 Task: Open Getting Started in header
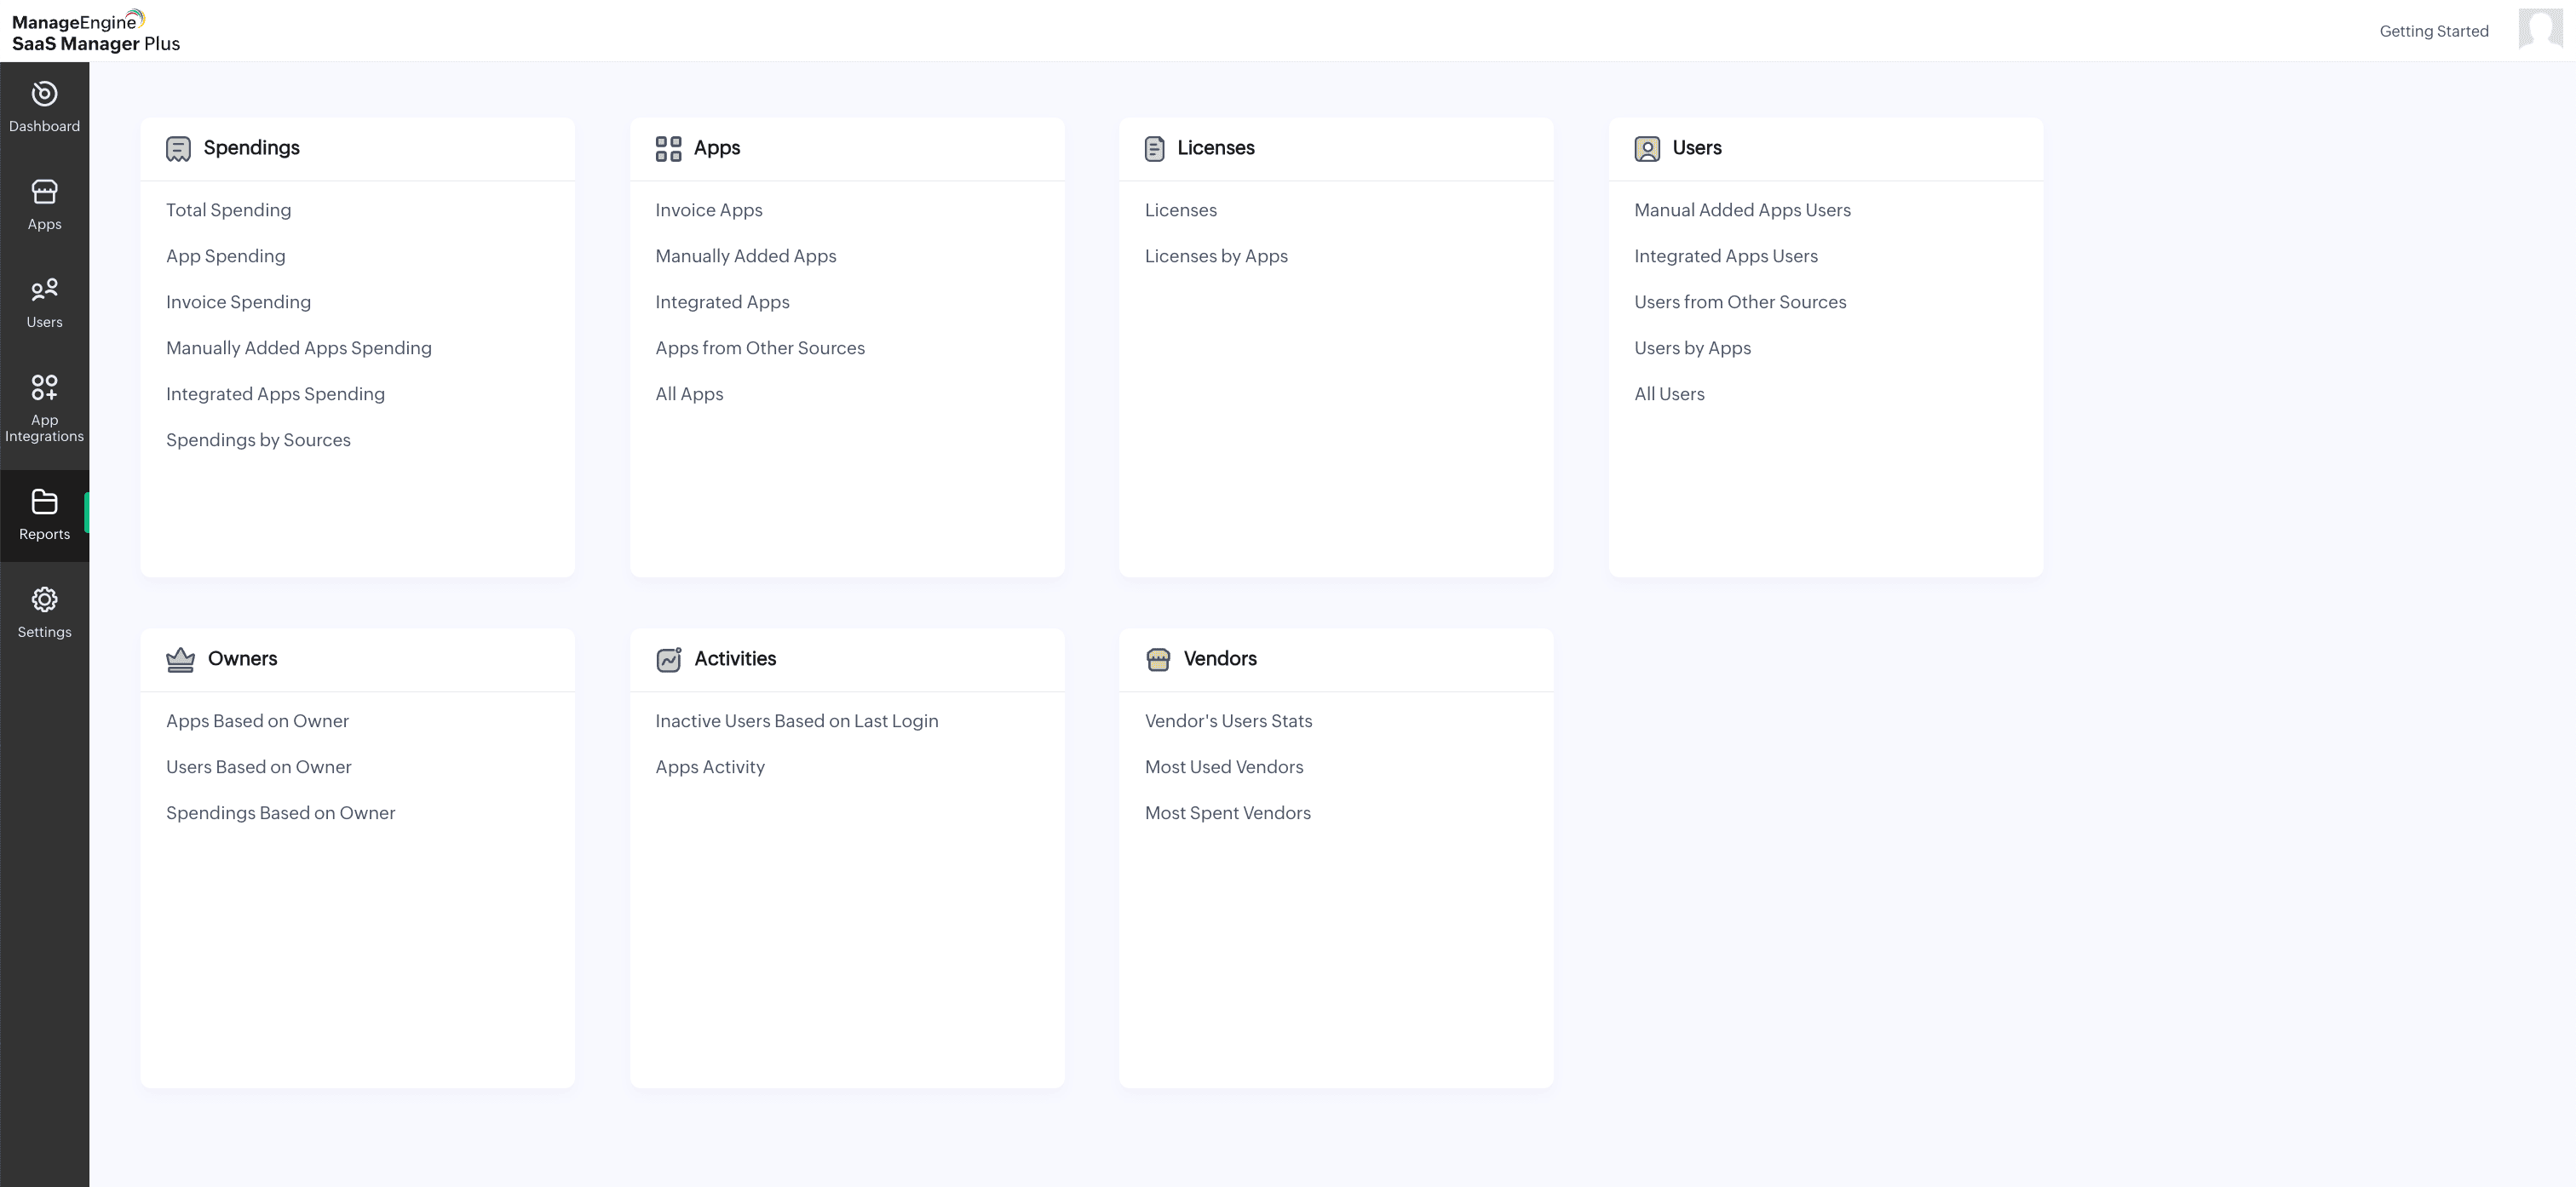coord(2433,32)
